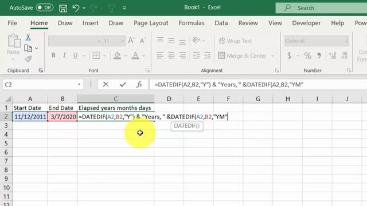Open the Merge & Center dropdown arrow
Viewport: 367px width, 206px height.
point(273,56)
